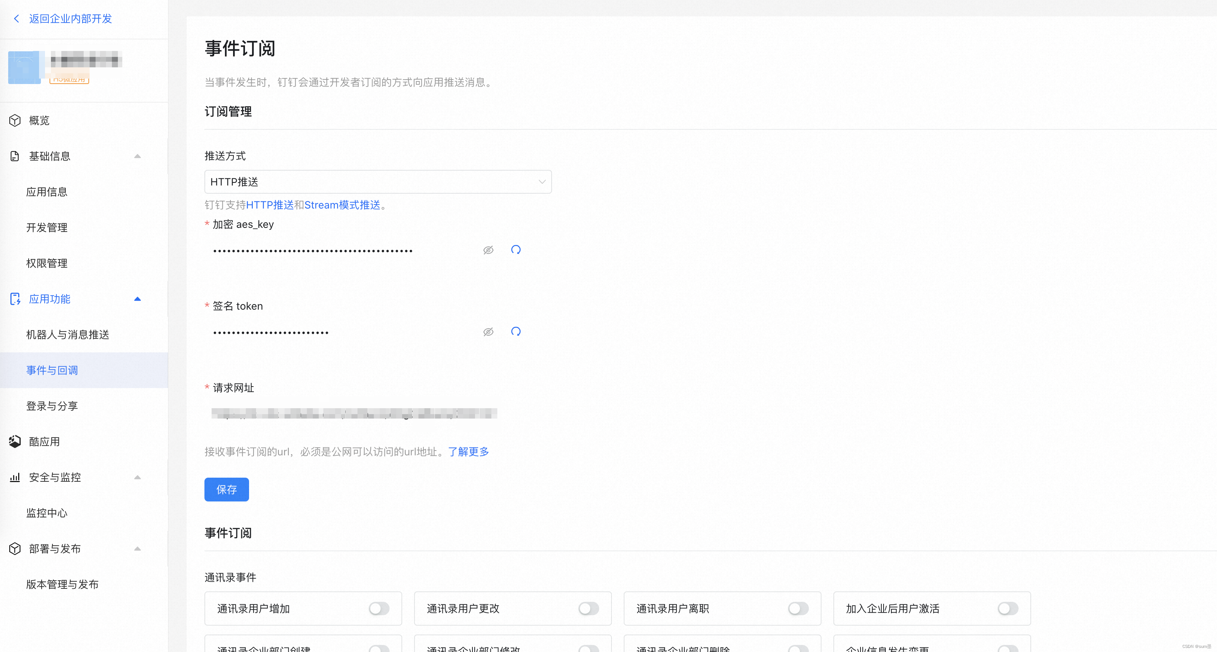Collapse the 应用功能 section arrow
Viewport: 1217px width, 652px height.
[x=138, y=299]
